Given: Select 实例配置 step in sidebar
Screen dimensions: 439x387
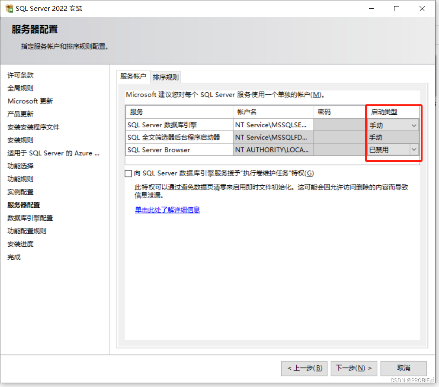Looking at the screenshot, I should coord(20,192).
